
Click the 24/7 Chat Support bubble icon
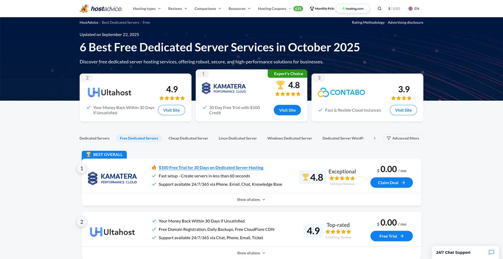pos(491,252)
